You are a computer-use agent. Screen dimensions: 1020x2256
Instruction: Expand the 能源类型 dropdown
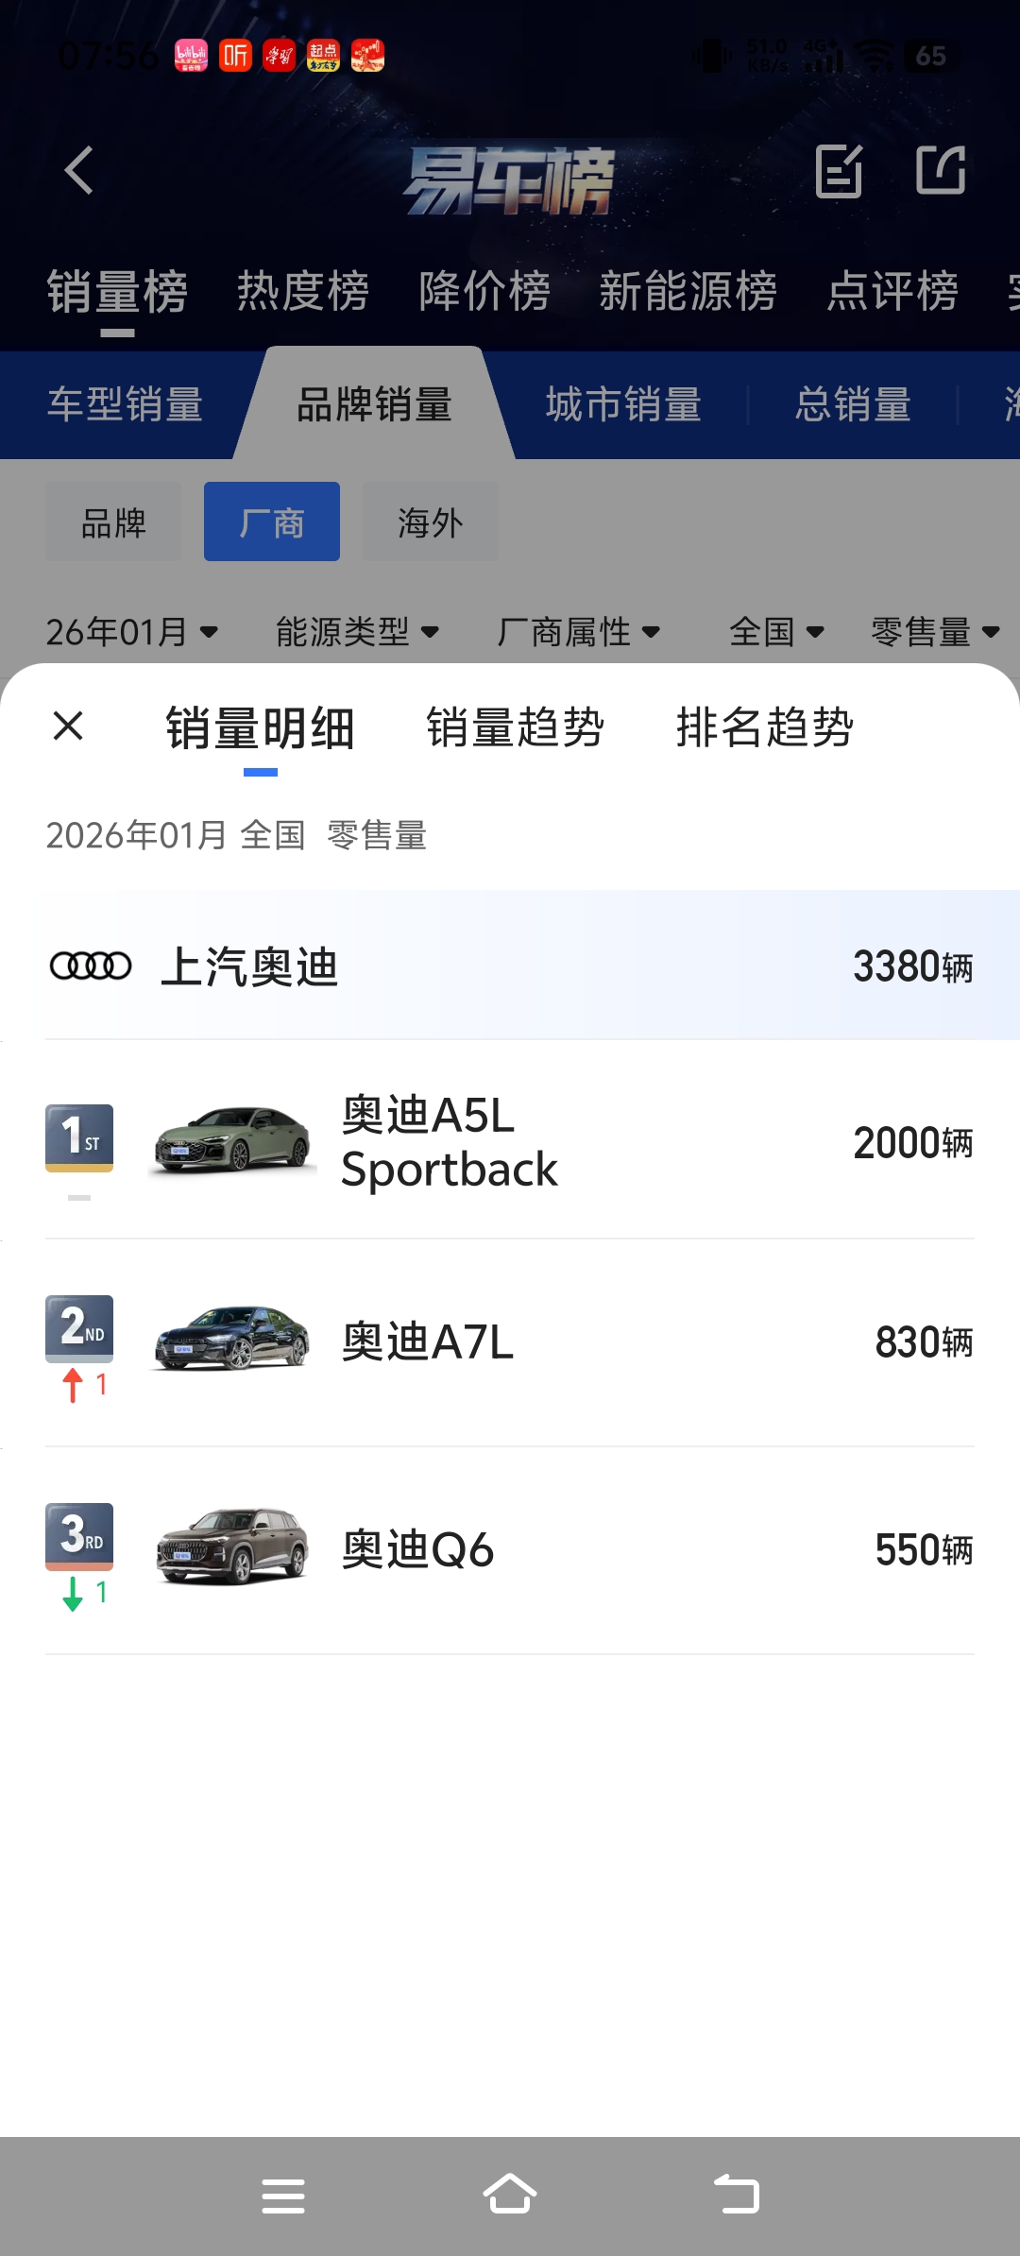point(357,631)
